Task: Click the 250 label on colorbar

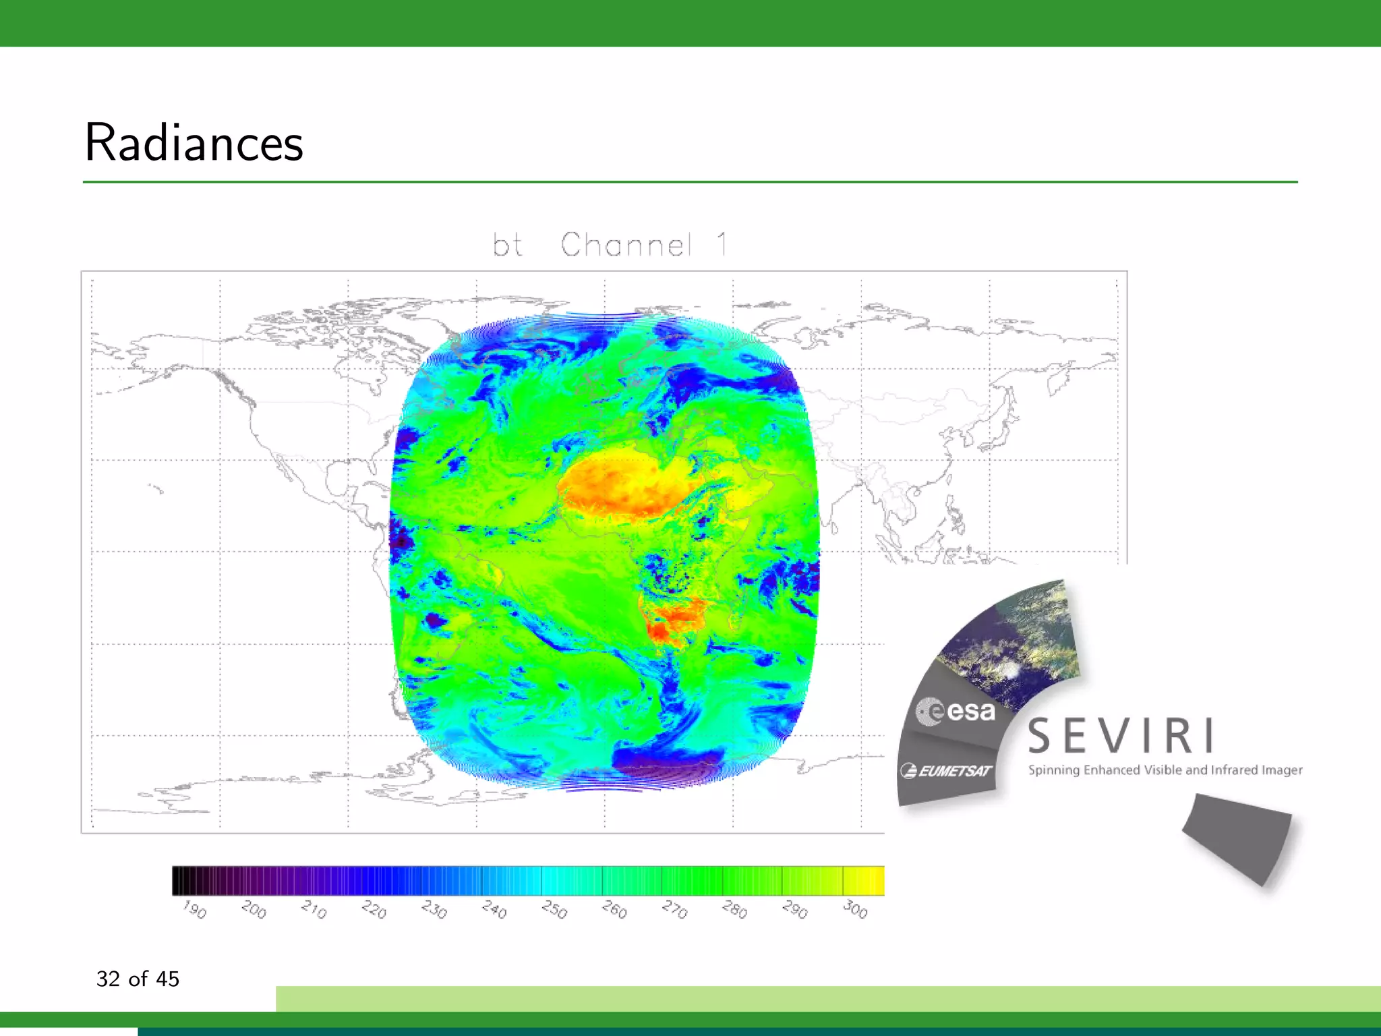Action: click(x=554, y=910)
